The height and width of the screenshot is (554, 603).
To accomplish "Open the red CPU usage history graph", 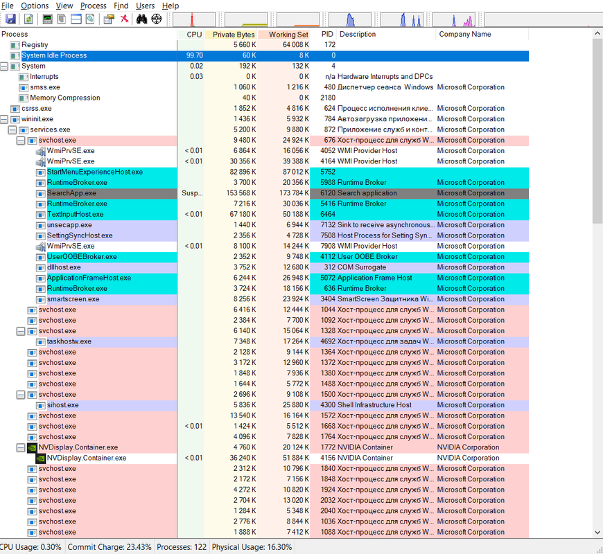I will [x=194, y=19].
